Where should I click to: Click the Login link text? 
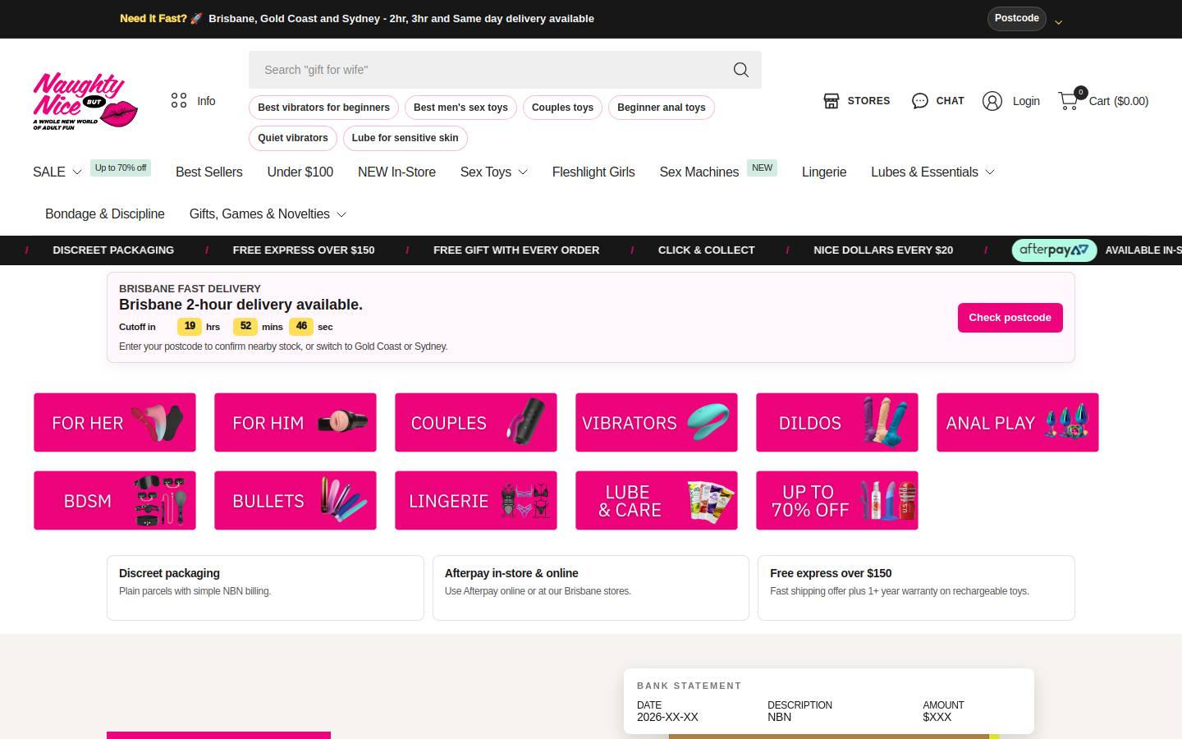1026,101
